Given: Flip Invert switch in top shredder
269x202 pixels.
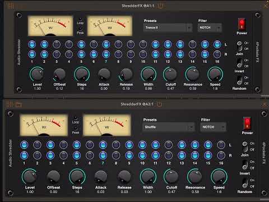Looking at the screenshot, I should [x=239, y=63].
